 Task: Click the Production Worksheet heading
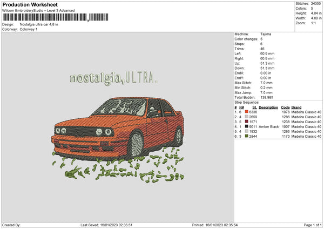point(30,5)
